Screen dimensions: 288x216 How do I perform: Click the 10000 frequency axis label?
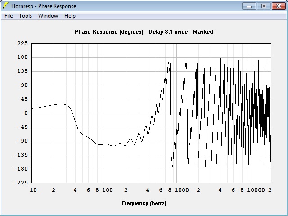(256, 190)
